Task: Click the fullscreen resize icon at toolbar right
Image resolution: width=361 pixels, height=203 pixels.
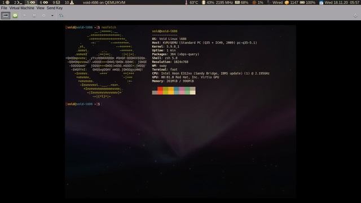Action: coord(355,16)
